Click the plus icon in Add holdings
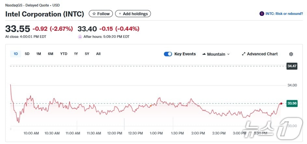Image resolution: width=307 pixels, height=144 pixels. pyautogui.click(x=120, y=14)
